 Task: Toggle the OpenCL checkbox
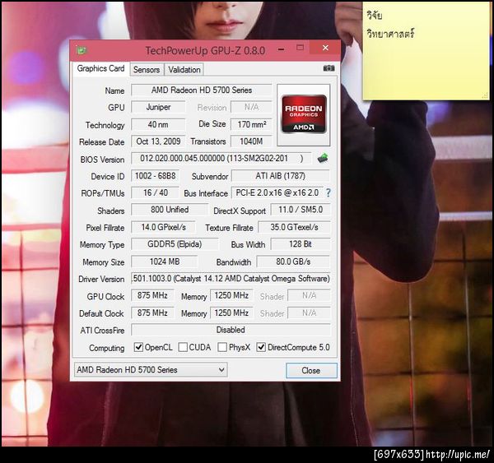pyautogui.click(x=138, y=347)
